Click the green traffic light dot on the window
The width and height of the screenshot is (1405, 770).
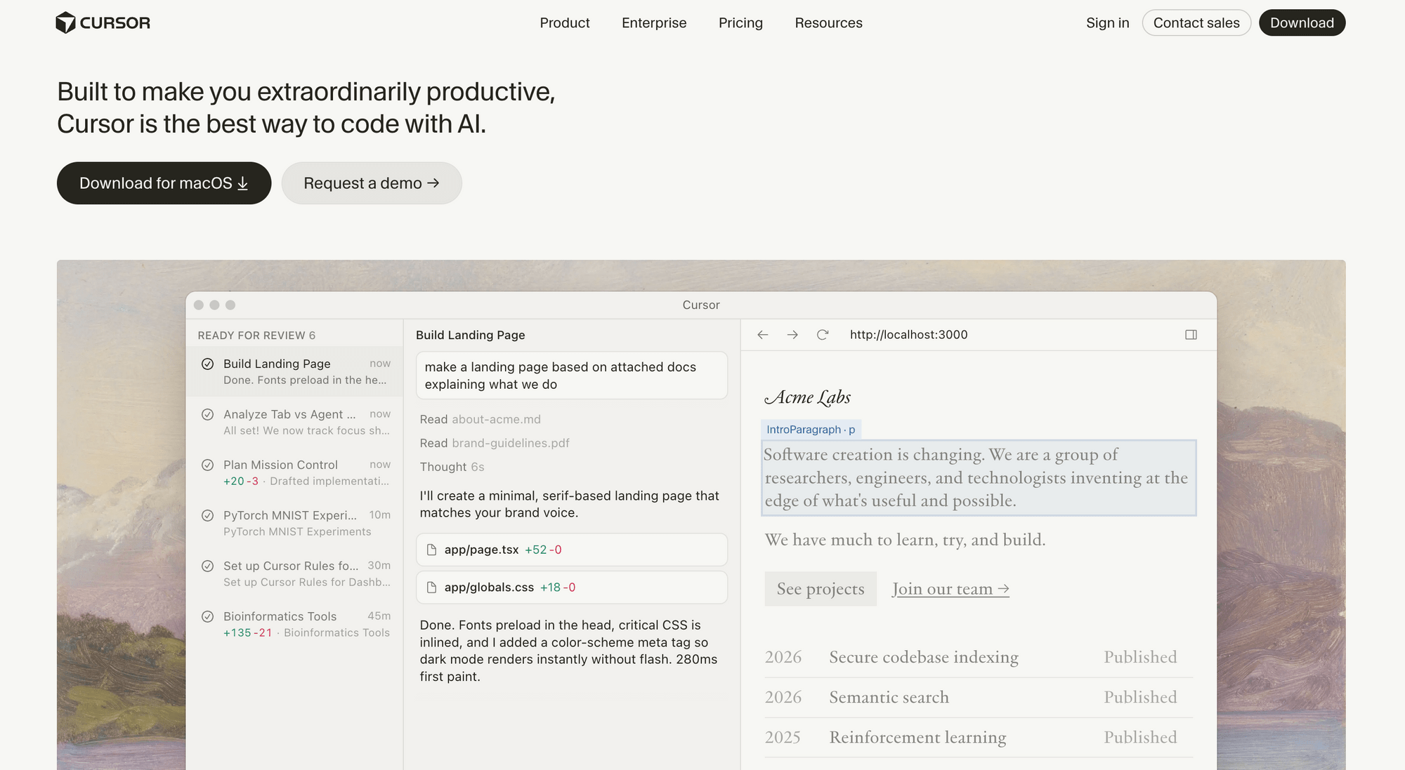(x=230, y=305)
